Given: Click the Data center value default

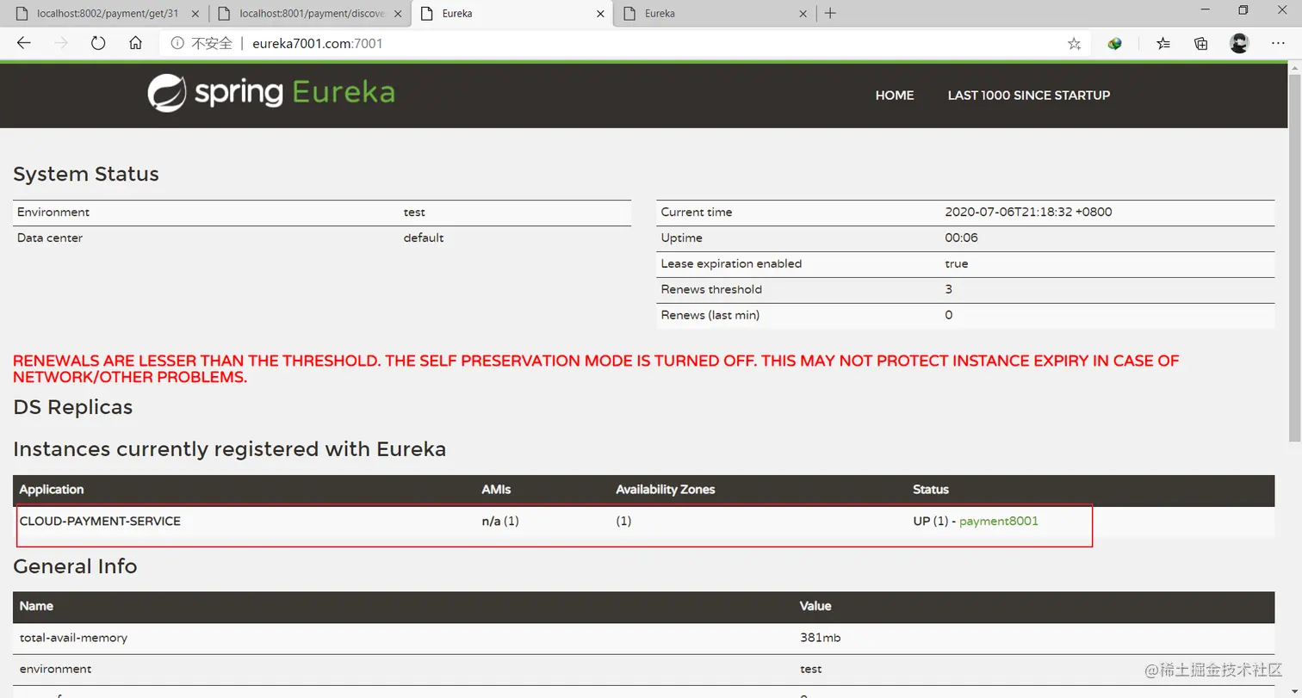Looking at the screenshot, I should [x=424, y=238].
